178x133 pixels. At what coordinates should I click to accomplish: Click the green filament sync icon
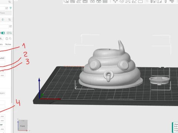tap(3, 20)
